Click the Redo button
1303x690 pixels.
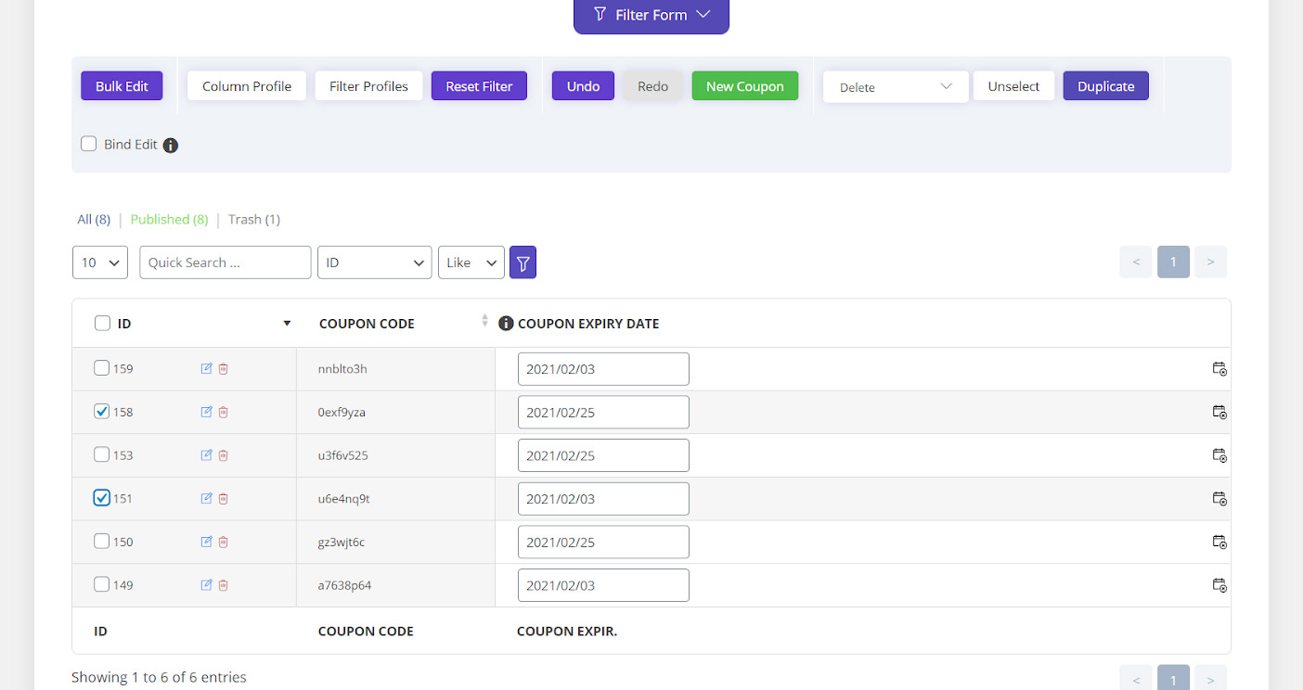click(x=652, y=86)
